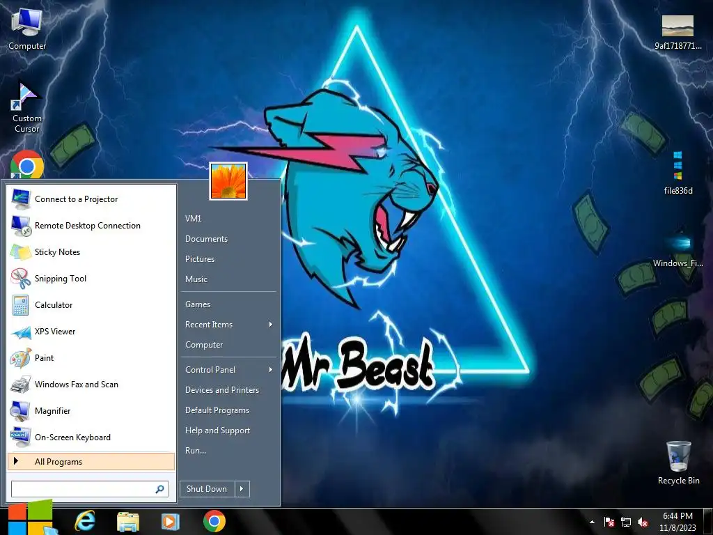
Task: Launch Paint text label
Action: 44,358
